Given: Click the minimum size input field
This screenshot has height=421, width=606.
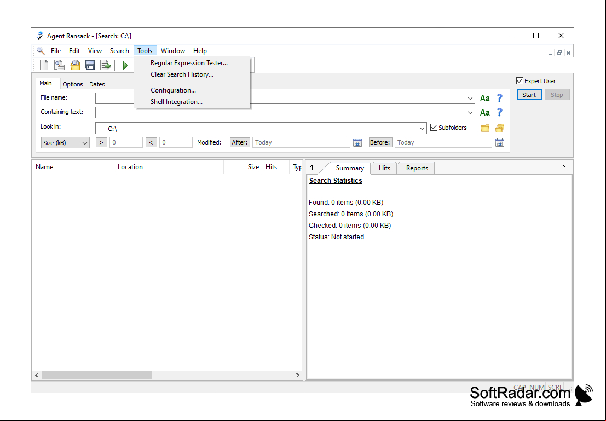Looking at the screenshot, I should click(126, 142).
